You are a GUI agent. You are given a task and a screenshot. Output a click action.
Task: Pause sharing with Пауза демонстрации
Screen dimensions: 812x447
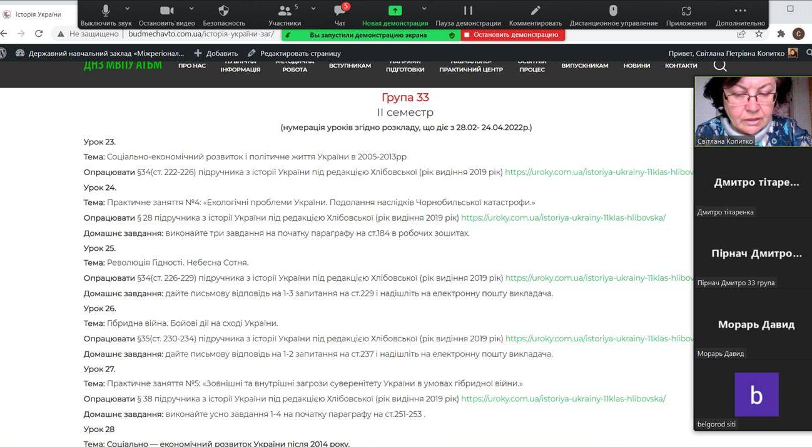click(468, 15)
